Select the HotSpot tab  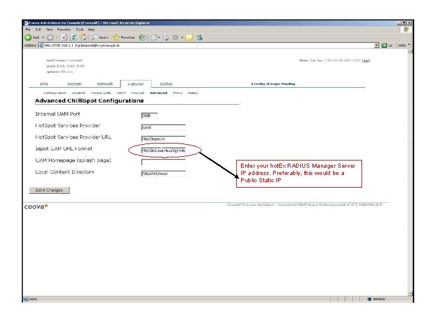(136, 84)
